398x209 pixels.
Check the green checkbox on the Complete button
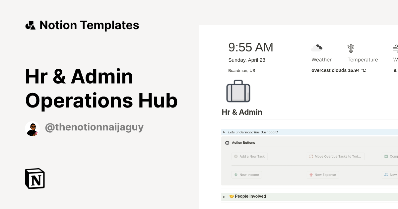click(386, 156)
